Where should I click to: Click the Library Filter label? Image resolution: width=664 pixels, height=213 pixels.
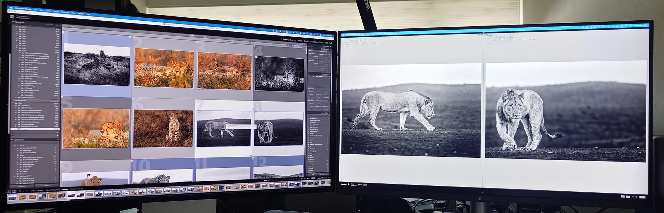pos(68,26)
